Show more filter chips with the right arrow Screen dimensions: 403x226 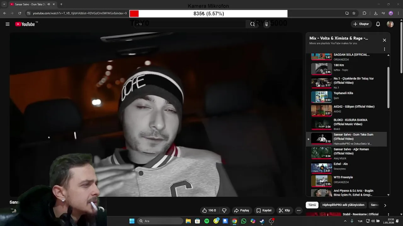click(385, 205)
